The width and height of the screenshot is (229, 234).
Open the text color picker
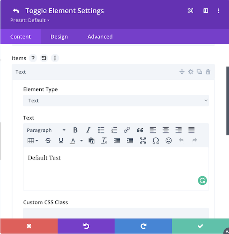pyautogui.click(x=73, y=140)
